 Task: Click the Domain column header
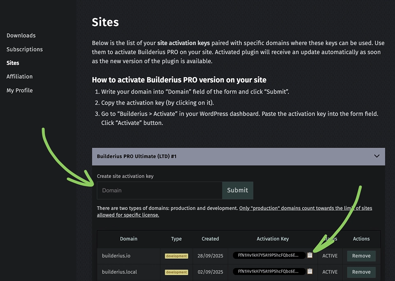point(129,239)
